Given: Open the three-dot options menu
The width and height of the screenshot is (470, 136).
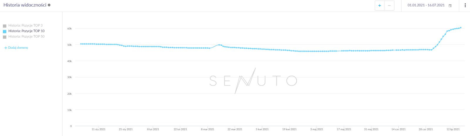Looking at the screenshot, I should (x=465, y=5).
